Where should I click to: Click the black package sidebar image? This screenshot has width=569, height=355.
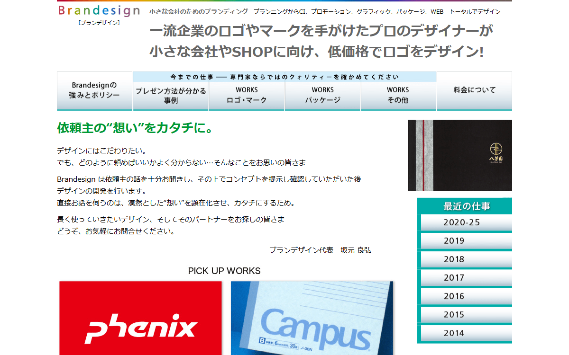(x=460, y=155)
